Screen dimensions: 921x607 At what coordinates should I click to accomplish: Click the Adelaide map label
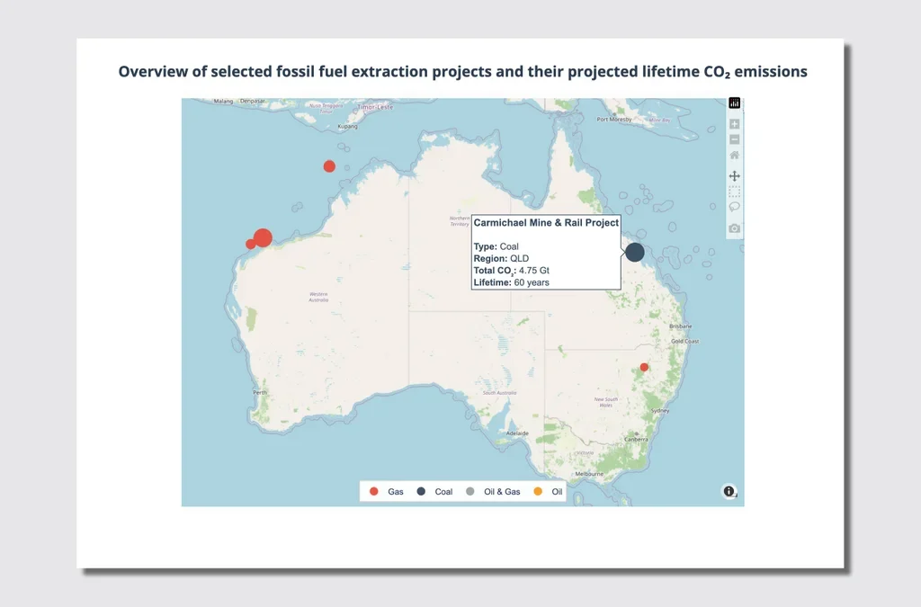coord(517,433)
